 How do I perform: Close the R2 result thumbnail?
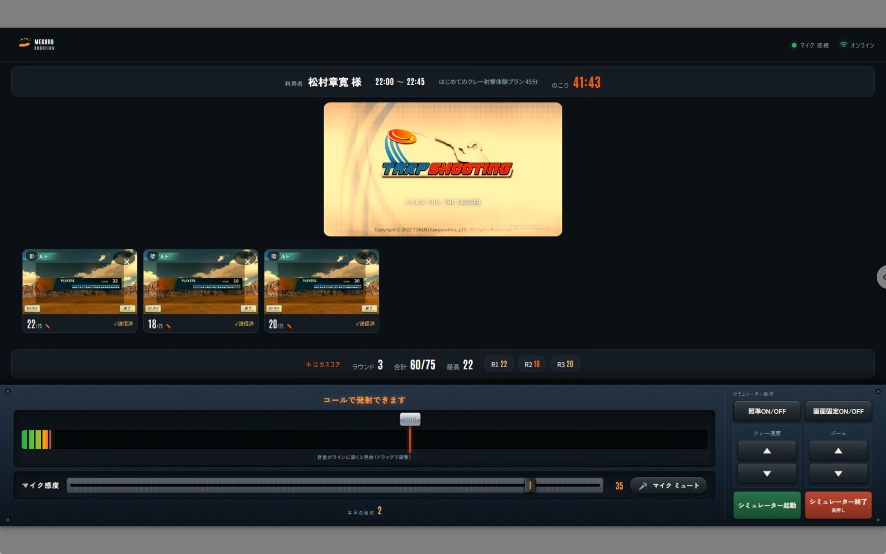click(x=247, y=261)
